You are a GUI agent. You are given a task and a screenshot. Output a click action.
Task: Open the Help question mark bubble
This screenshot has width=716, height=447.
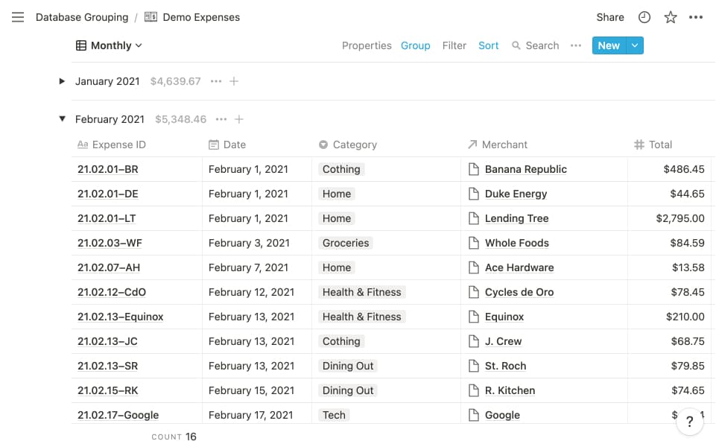coord(690,421)
